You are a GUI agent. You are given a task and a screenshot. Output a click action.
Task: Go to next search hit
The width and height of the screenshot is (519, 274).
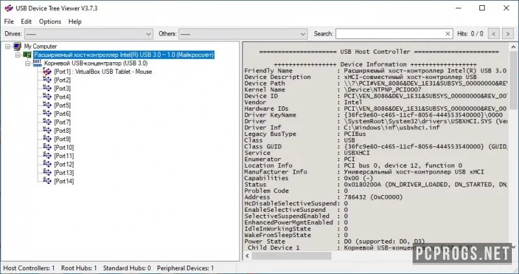(x=508, y=34)
